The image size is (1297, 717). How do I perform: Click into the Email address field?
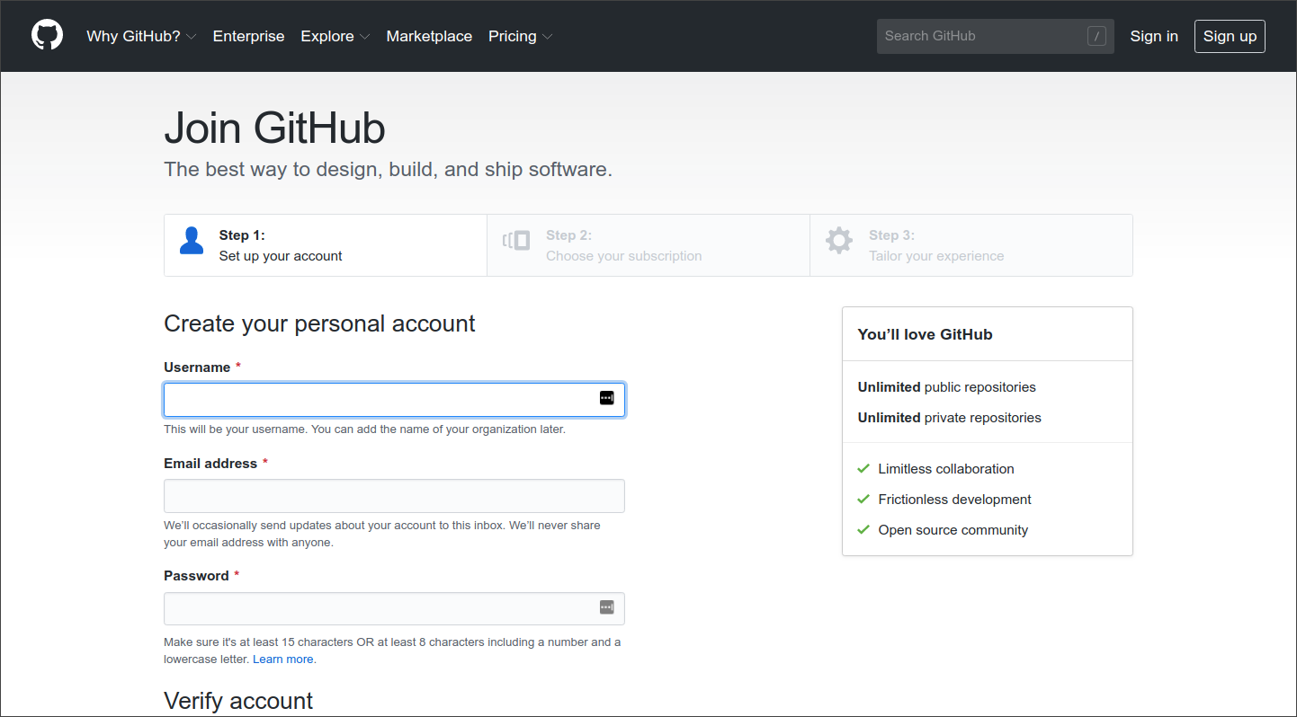pos(394,496)
